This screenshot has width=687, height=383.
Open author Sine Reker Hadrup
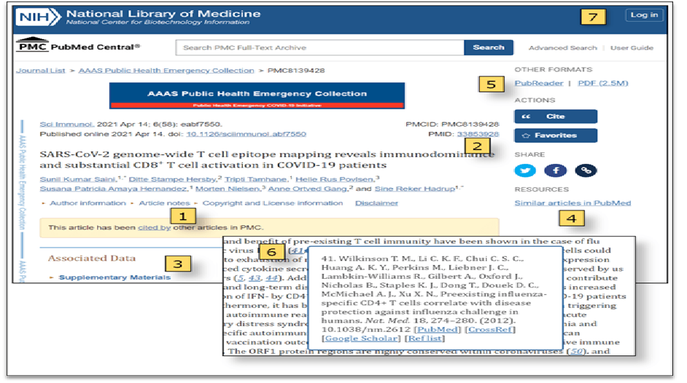coord(415,189)
